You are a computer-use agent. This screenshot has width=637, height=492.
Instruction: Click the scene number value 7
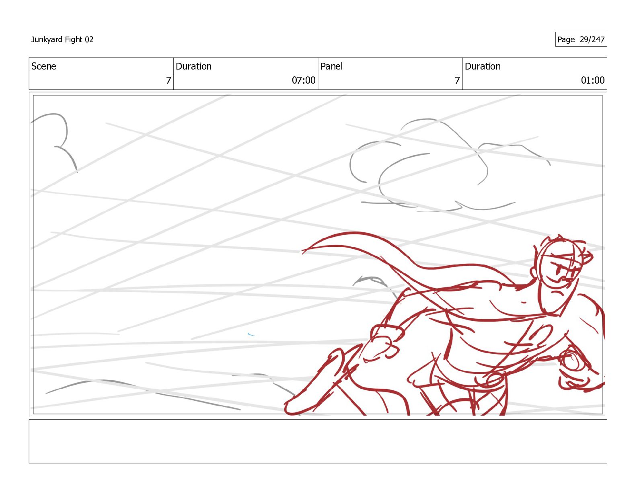click(x=168, y=80)
